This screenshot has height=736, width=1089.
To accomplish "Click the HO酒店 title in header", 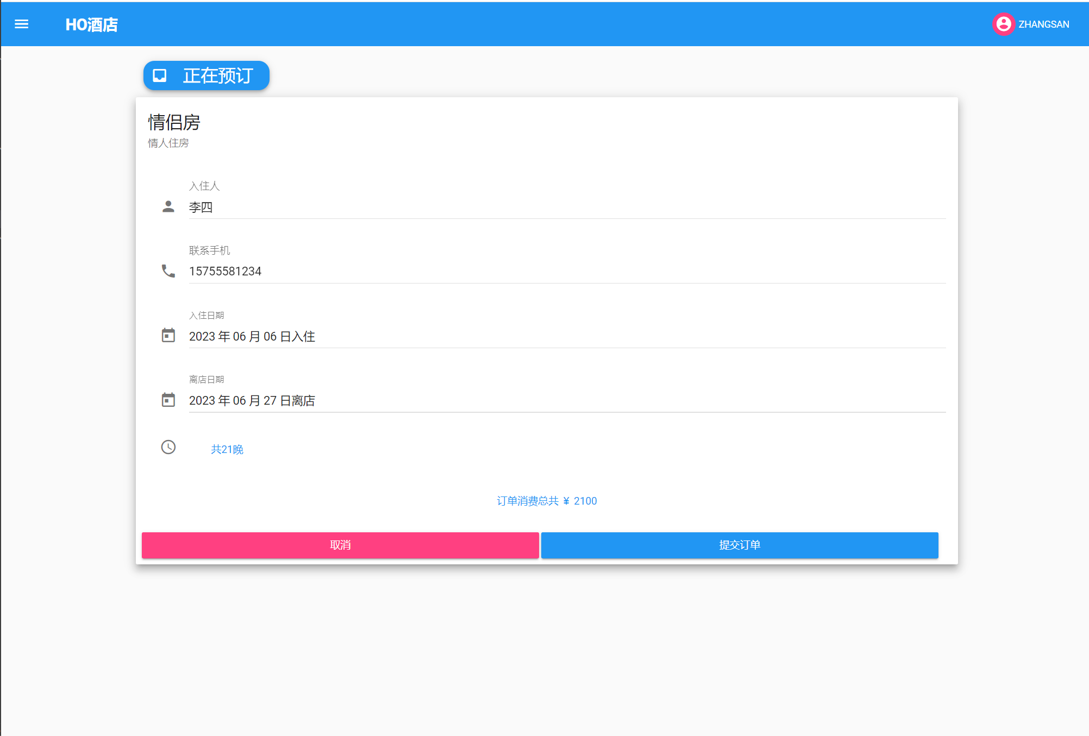I will pyautogui.click(x=91, y=24).
